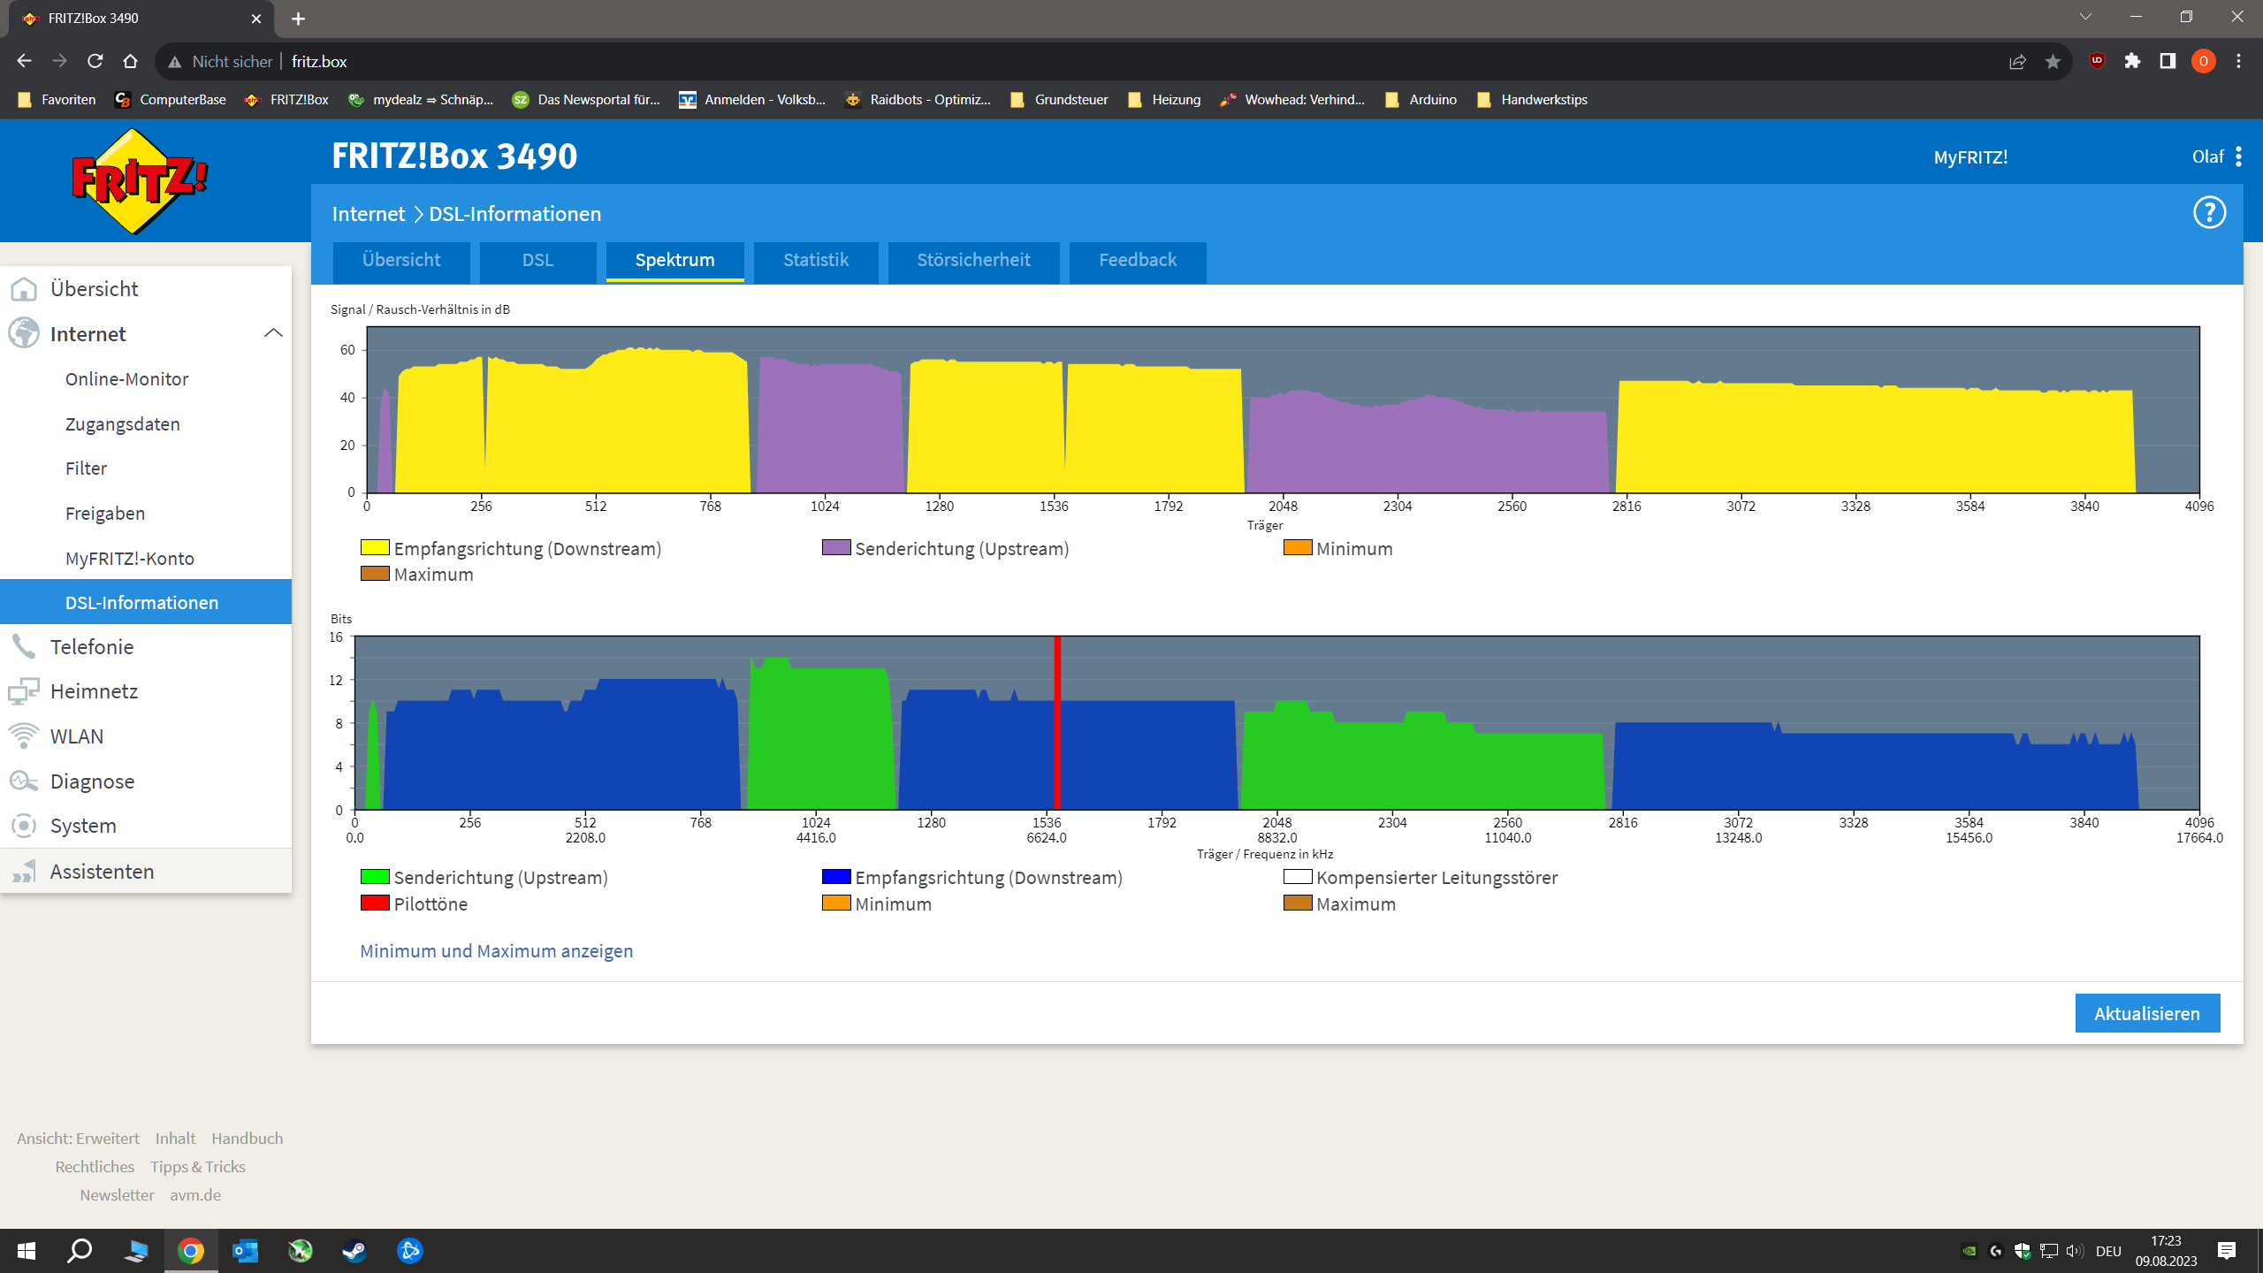
Task: Open the Olaf user menu dots
Action: 2238,157
